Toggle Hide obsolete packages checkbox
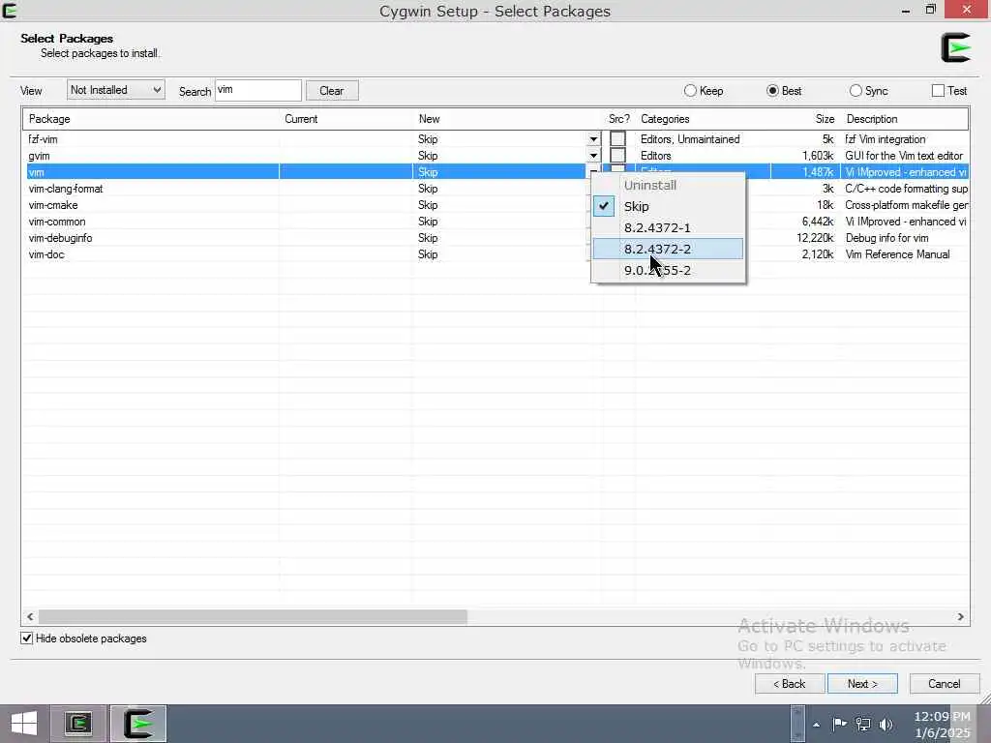The width and height of the screenshot is (991, 743). [x=26, y=639]
